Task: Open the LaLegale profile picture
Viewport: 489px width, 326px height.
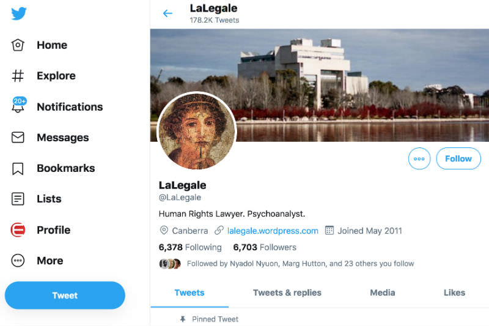Action: pos(197,131)
